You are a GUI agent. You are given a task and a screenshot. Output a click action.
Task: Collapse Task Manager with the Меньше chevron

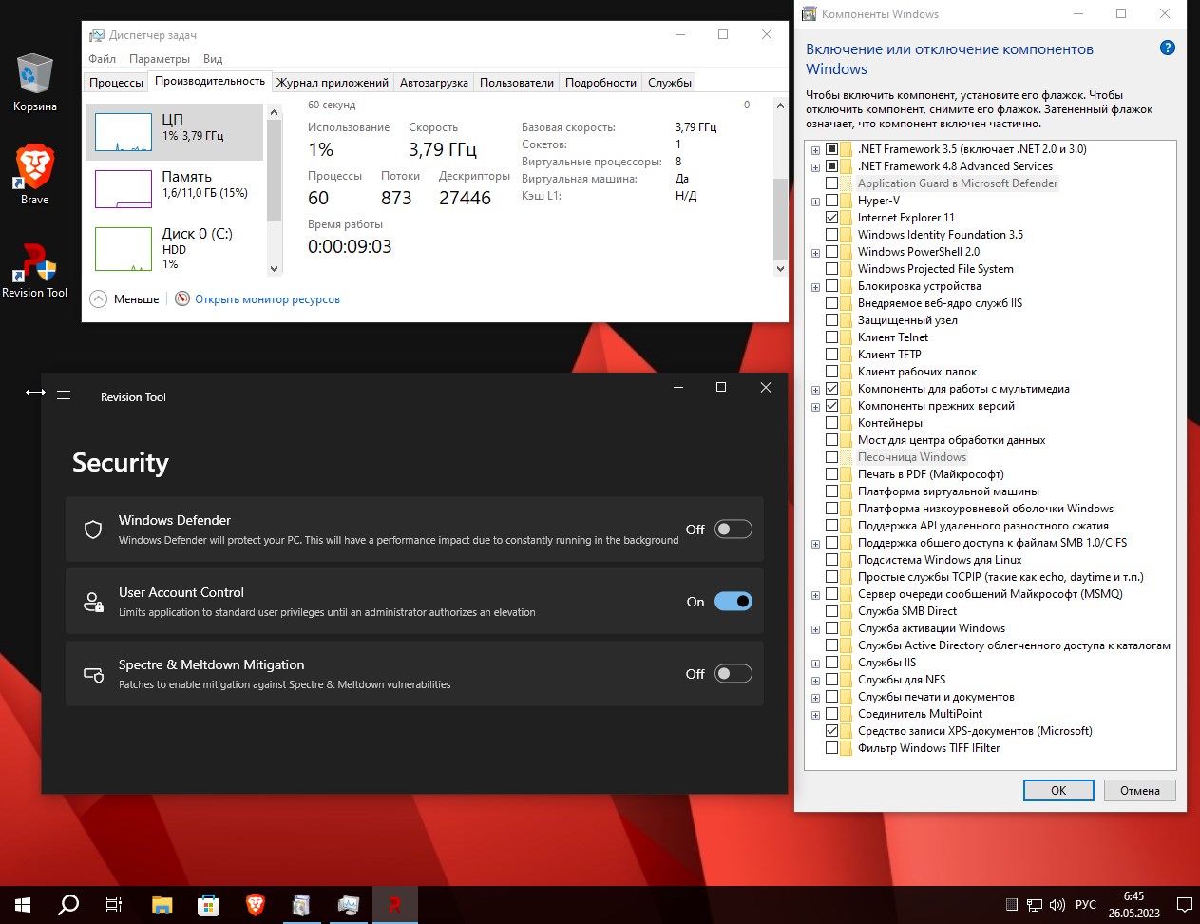click(x=99, y=299)
